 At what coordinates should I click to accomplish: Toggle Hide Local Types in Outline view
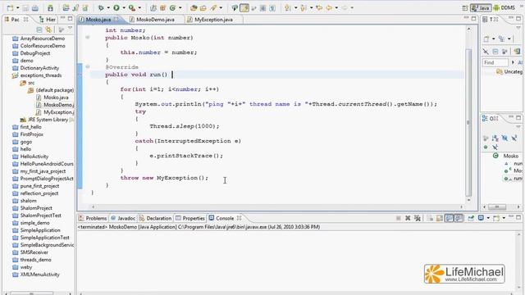click(495, 147)
